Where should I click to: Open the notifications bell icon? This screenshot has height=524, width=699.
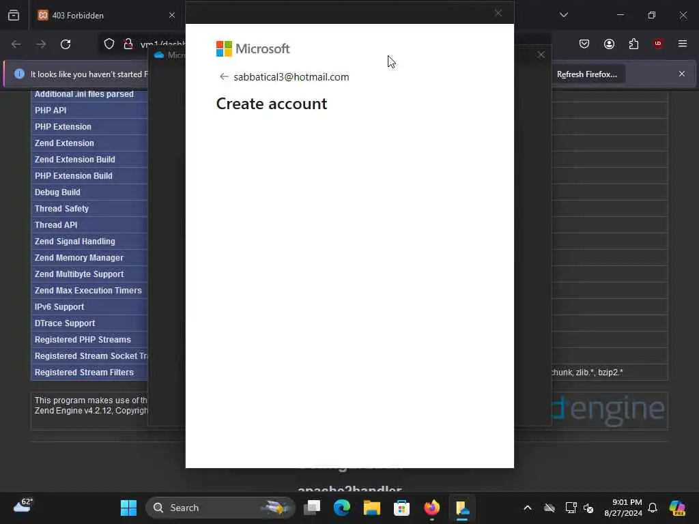pos(653,508)
